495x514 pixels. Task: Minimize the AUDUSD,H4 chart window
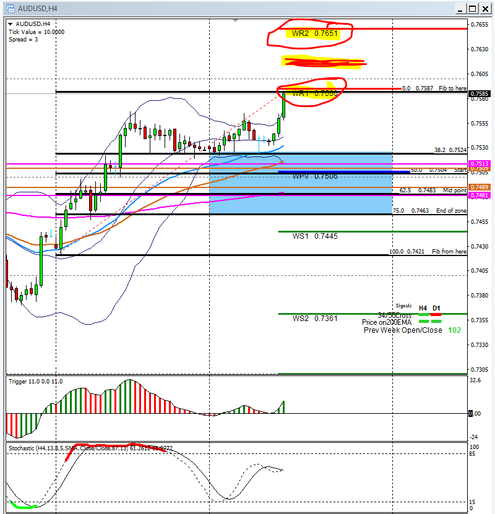[x=460, y=8]
